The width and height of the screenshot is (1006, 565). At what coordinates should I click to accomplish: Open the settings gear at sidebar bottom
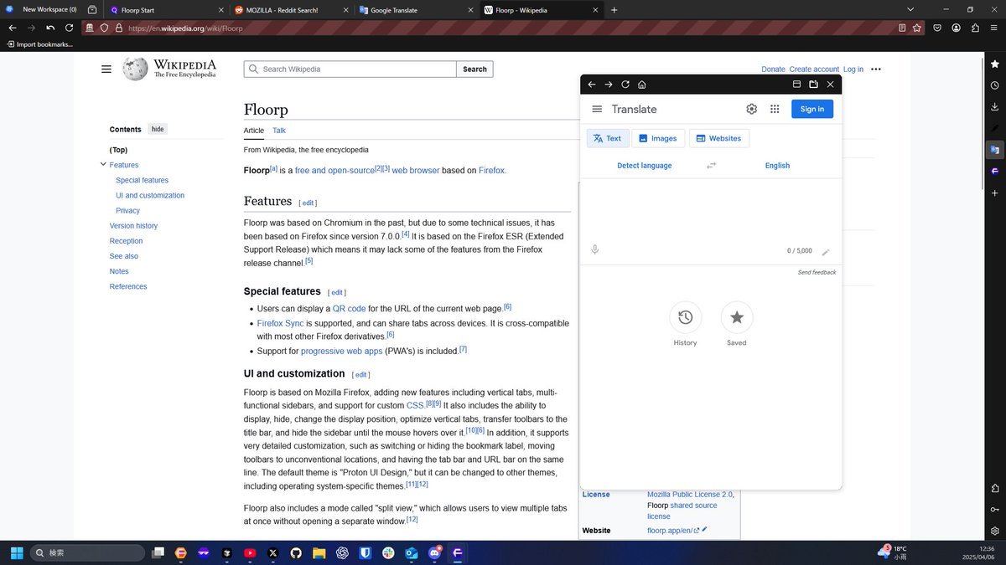[x=994, y=531]
